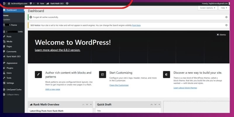Image resolution: width=234 pixels, height=117 pixels.
Task: Open the Customizer link
Action: (119, 85)
